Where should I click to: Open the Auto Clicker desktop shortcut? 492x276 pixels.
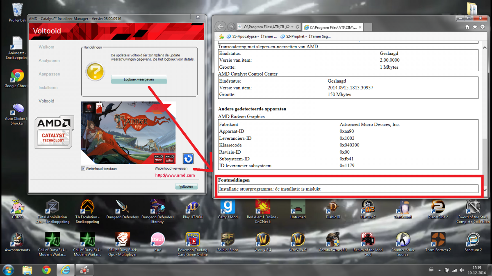[x=17, y=114]
